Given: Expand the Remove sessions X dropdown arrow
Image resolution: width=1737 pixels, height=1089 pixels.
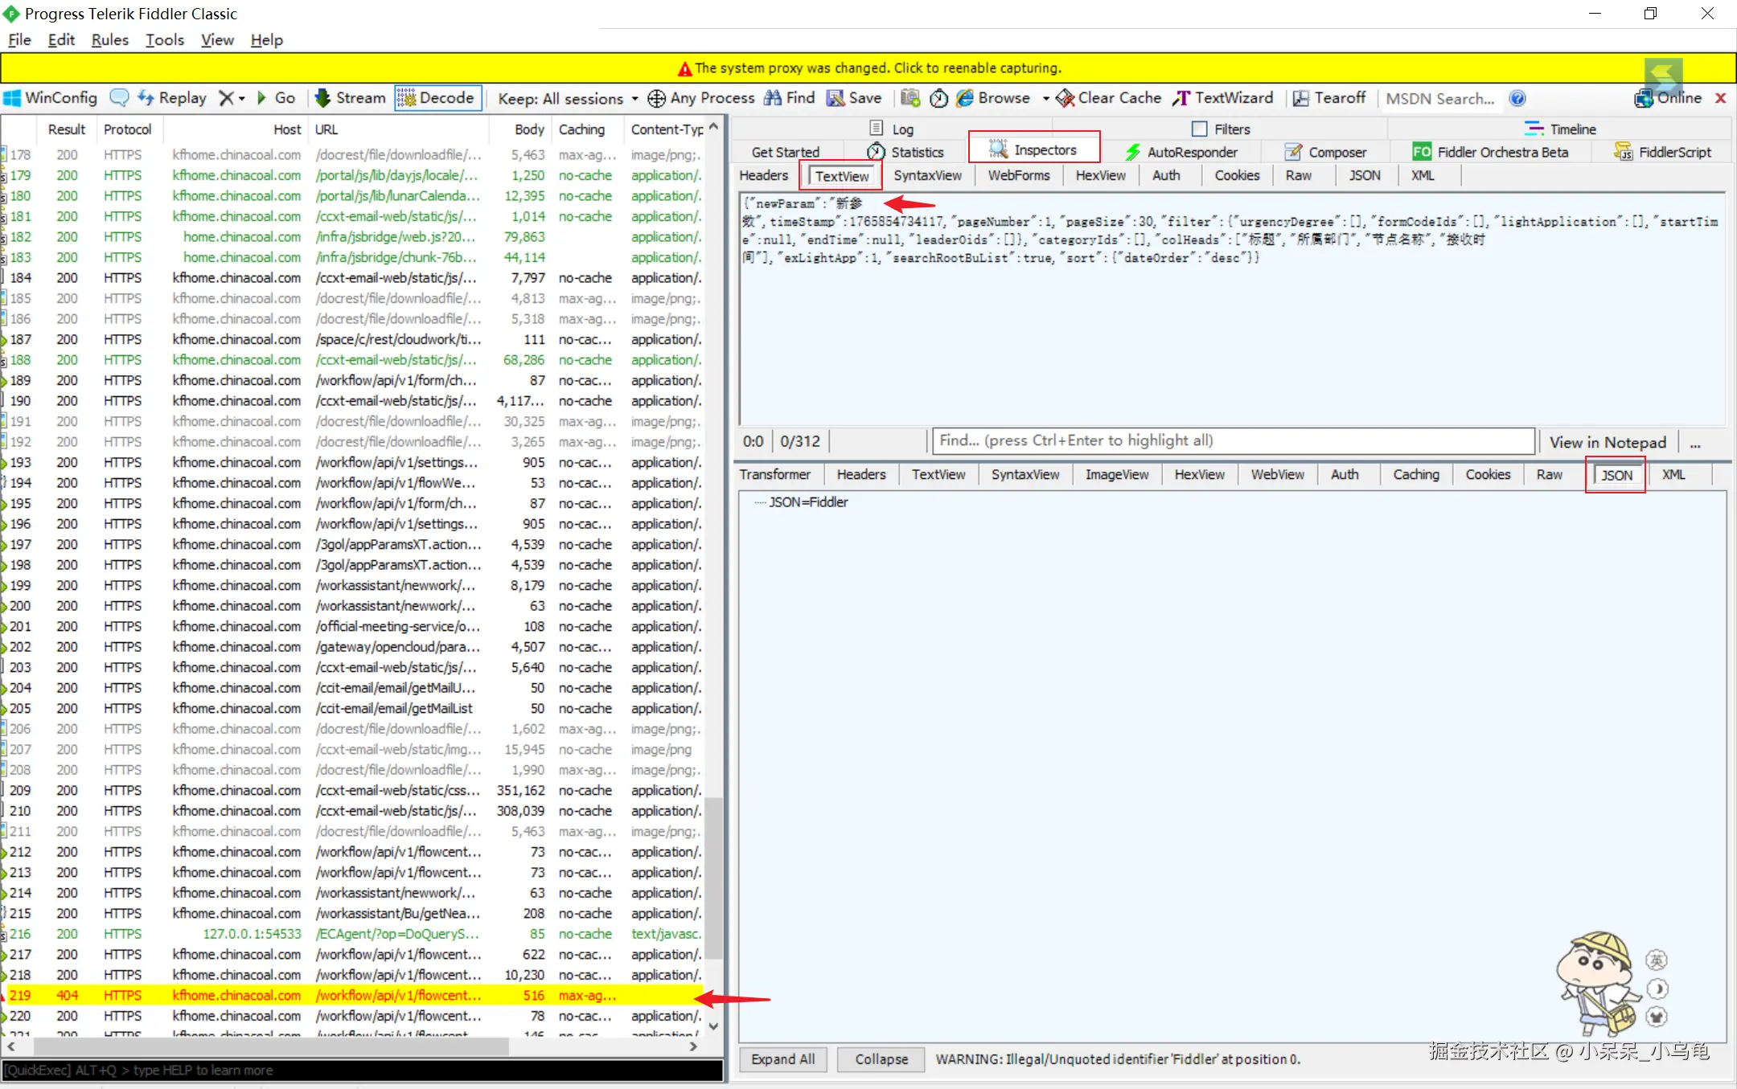Looking at the screenshot, I should [x=241, y=98].
